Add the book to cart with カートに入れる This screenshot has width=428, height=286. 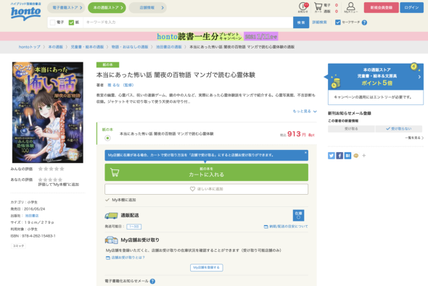(206, 172)
